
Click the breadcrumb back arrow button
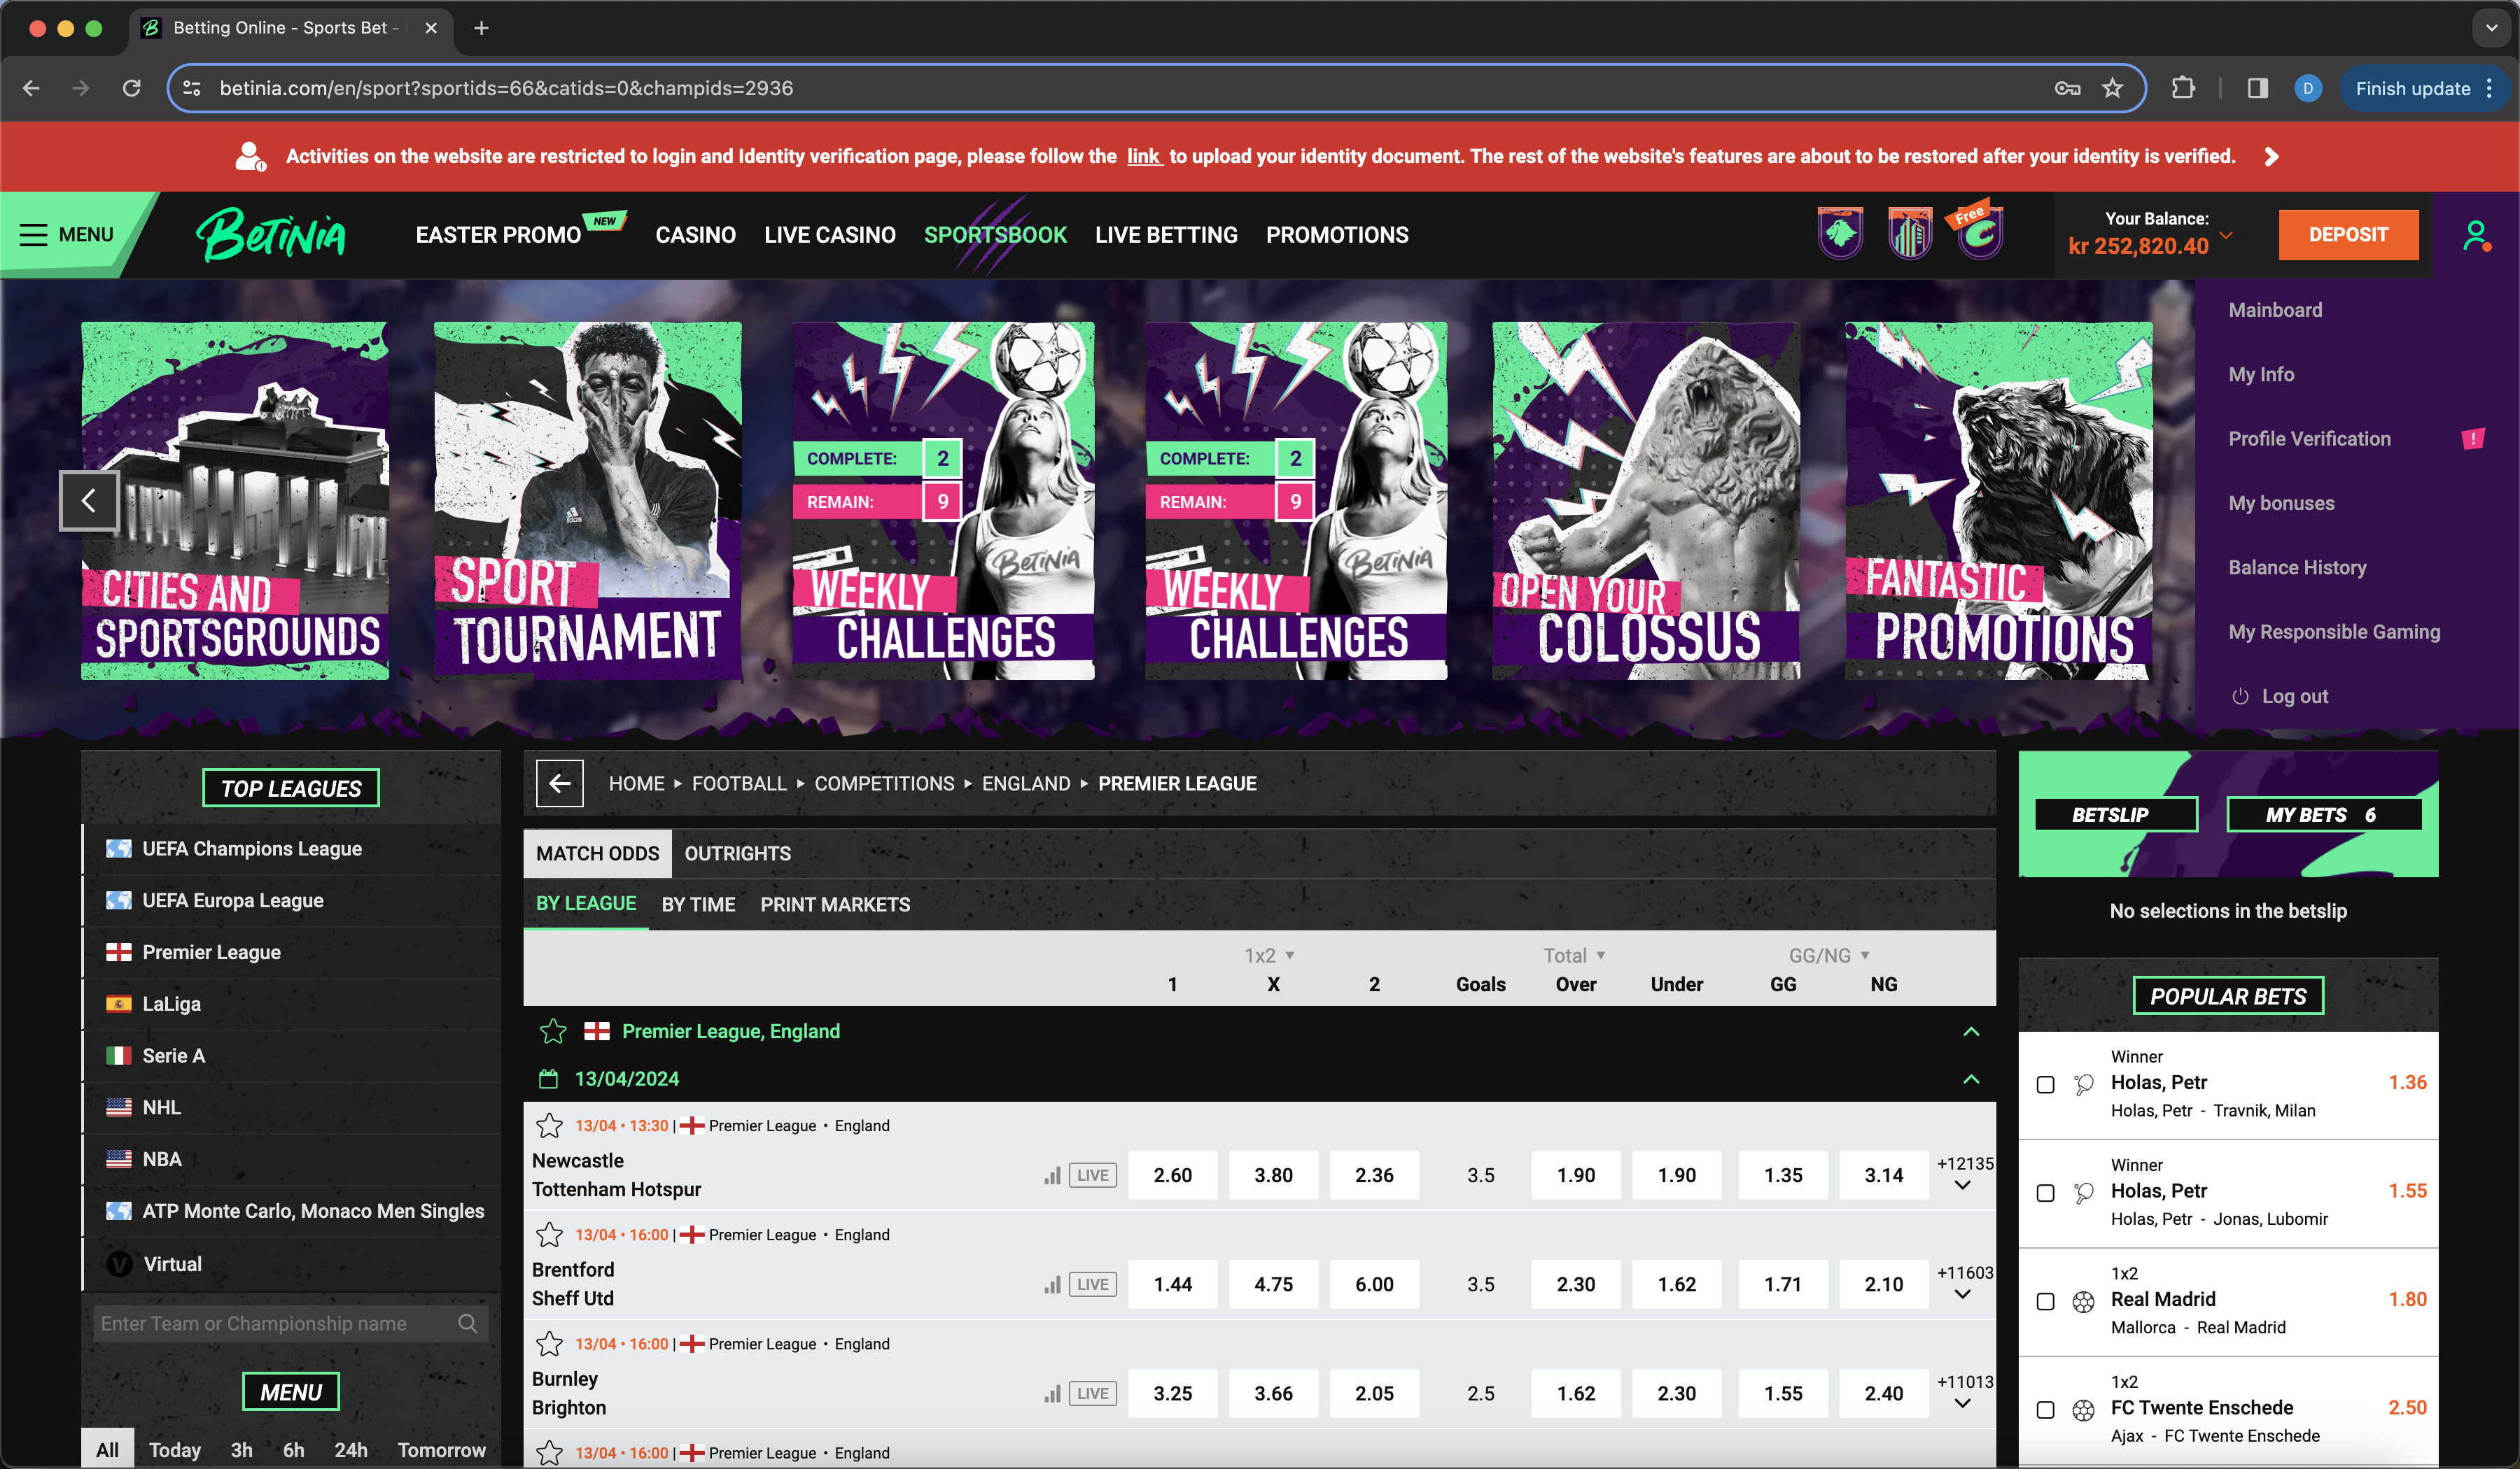click(559, 783)
